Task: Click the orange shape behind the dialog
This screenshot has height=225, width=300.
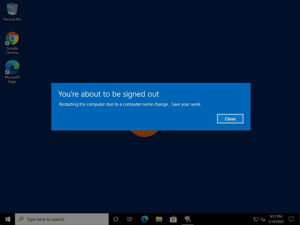Action: click(x=144, y=133)
